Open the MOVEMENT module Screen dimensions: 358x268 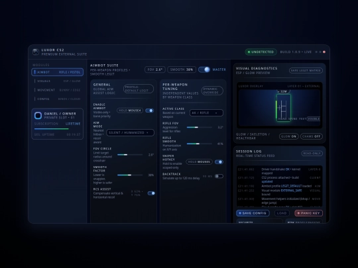pyautogui.click(x=57, y=90)
